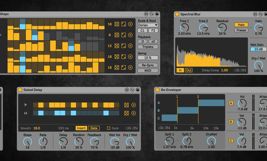Clear the reverse gate row in Gated Delay
The height and width of the screenshot is (161, 267).
(x=133, y=113)
